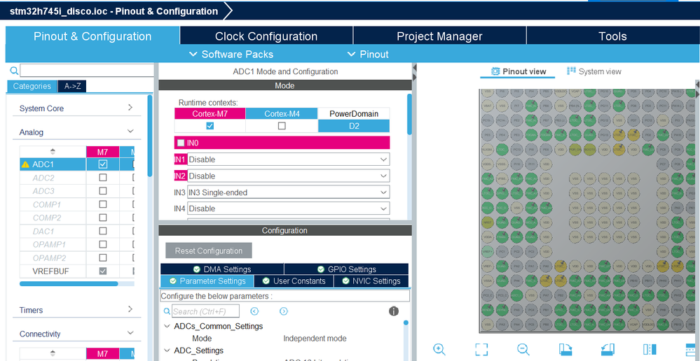Open the NVIC Settings tab
Image resolution: width=700 pixels, height=361 pixels.
point(371,281)
